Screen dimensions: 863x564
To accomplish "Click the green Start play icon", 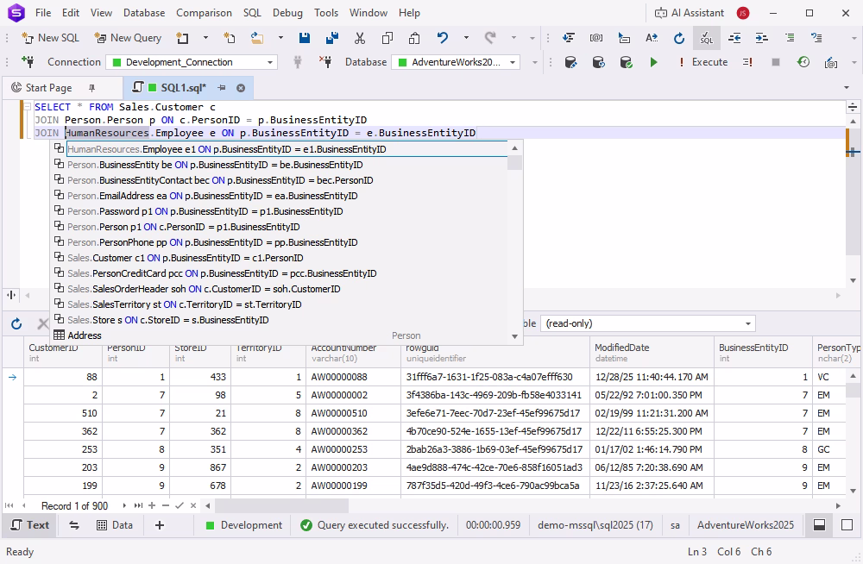I will tap(653, 62).
